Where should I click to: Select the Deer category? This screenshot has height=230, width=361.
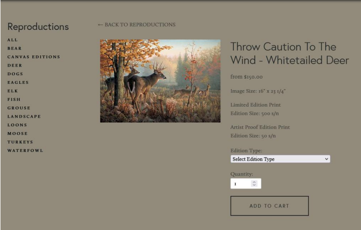[14, 66]
